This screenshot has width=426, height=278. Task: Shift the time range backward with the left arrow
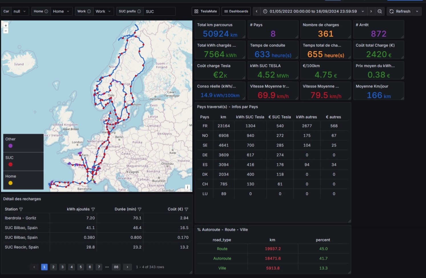tap(257, 11)
